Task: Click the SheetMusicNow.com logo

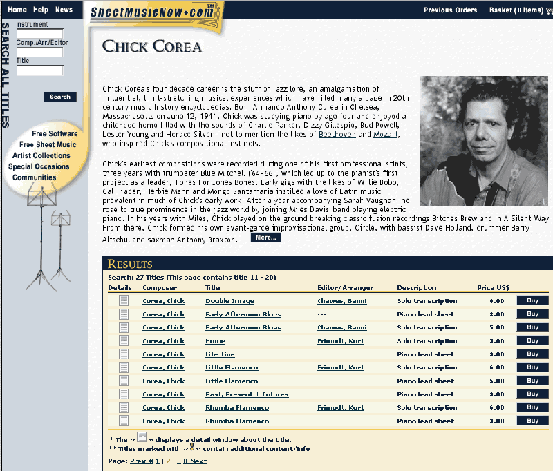Action: tap(152, 12)
